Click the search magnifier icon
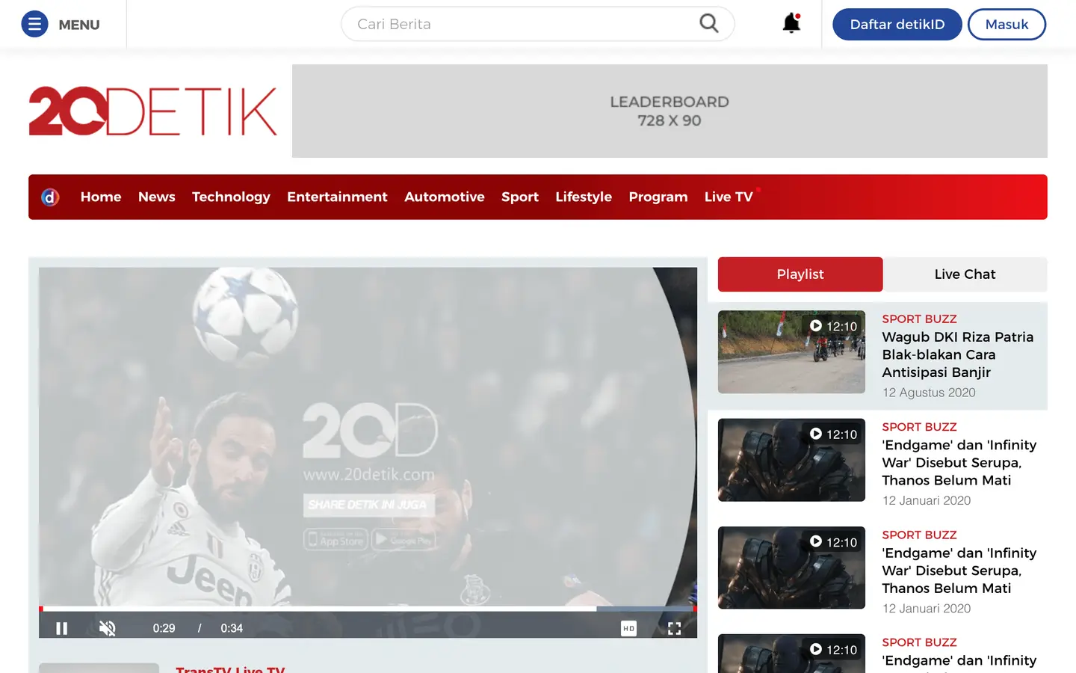This screenshot has width=1076, height=673. (x=709, y=24)
